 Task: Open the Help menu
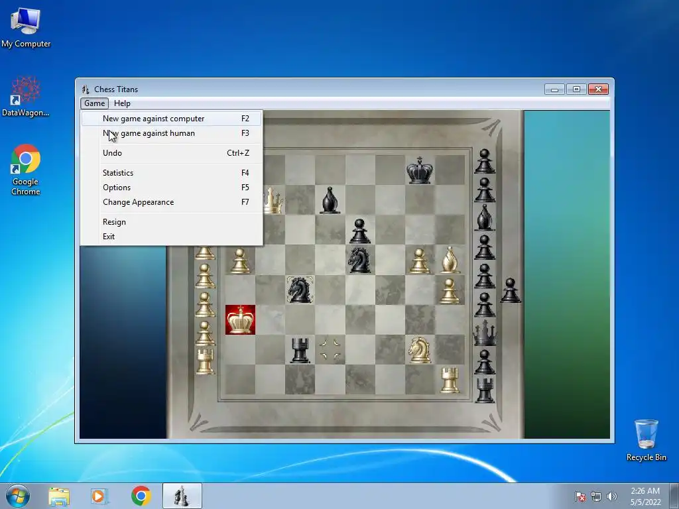(122, 103)
